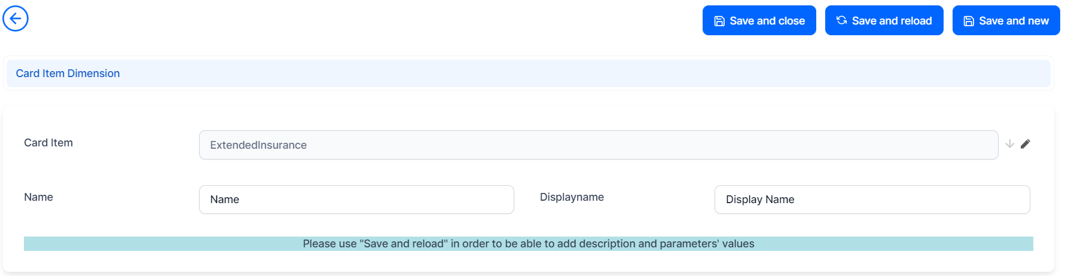Click the pencil edit icon beside Card Item
Image resolution: width=1065 pixels, height=276 pixels.
pyautogui.click(x=1026, y=144)
